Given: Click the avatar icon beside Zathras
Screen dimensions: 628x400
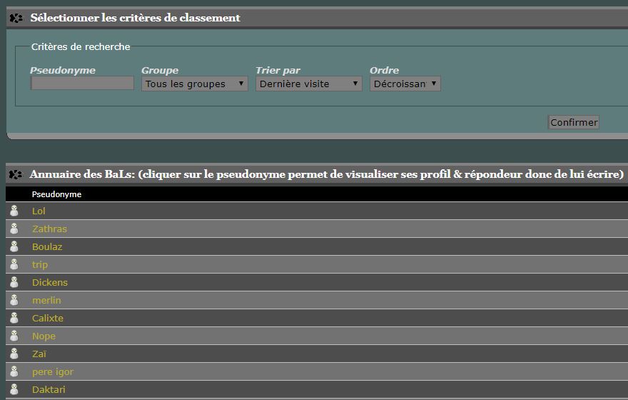Looking at the screenshot, I should [x=14, y=229].
